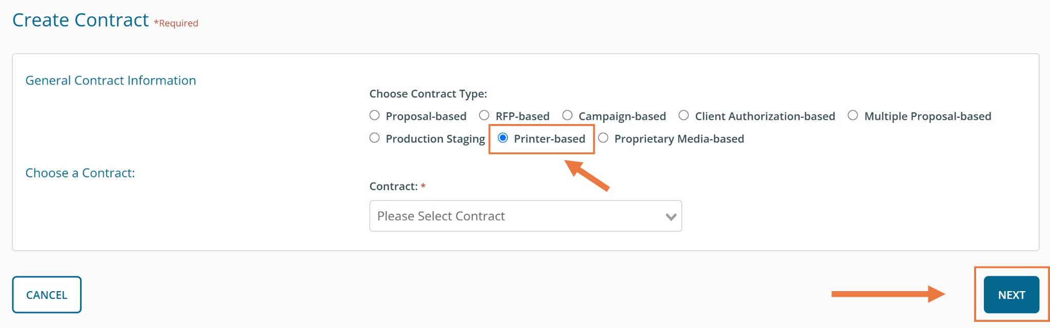Screen dimensions: 1050x328
Task: Click the NEXT button
Action: pos(1011,295)
